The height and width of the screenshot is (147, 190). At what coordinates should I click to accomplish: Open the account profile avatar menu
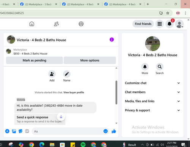(179, 24)
